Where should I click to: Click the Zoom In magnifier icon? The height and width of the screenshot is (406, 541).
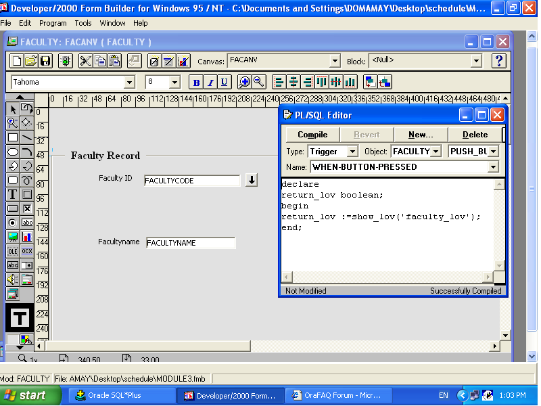tap(244, 83)
